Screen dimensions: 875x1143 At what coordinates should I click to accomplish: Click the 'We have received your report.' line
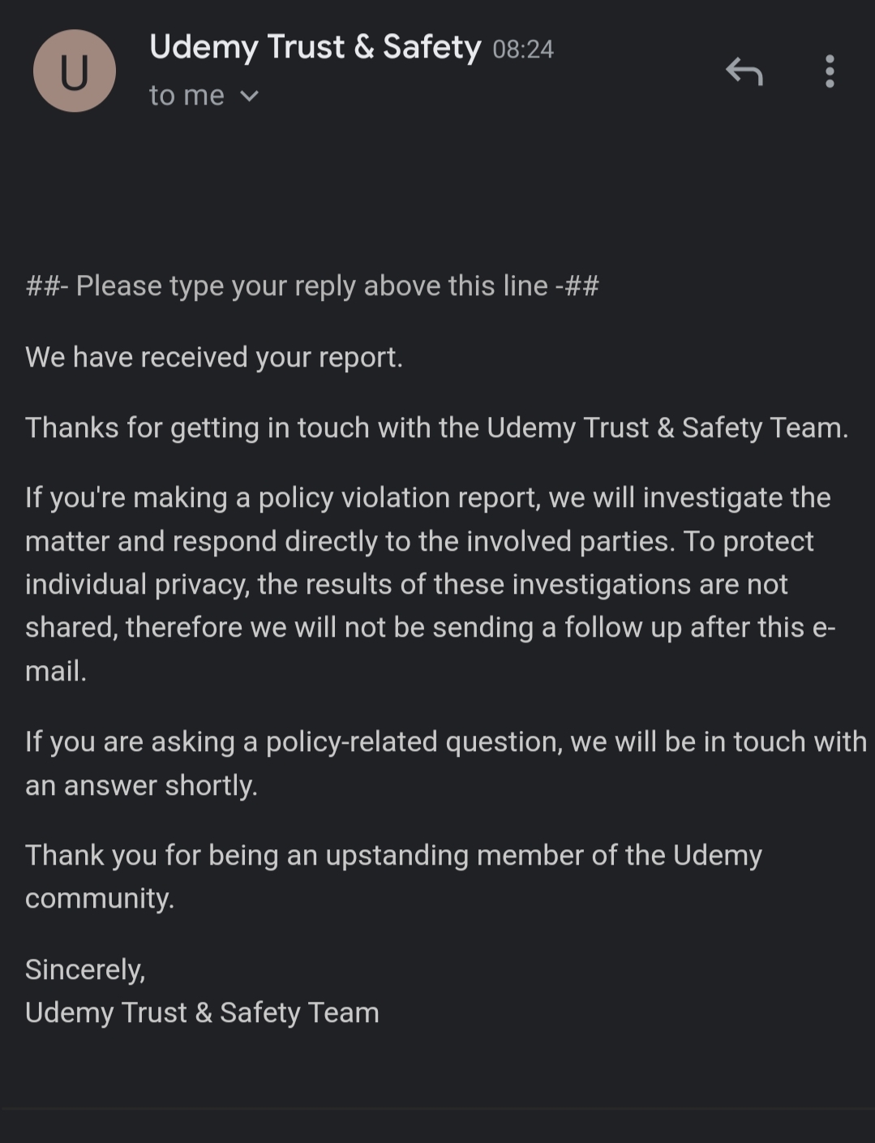coord(214,357)
